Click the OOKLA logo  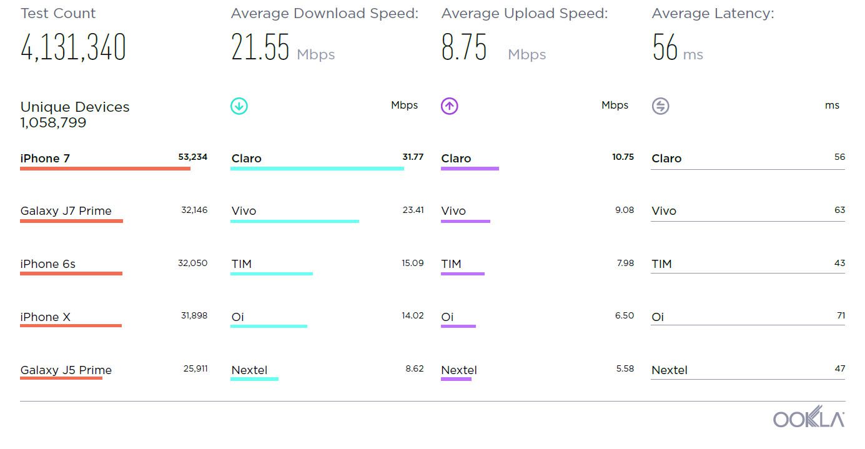(x=809, y=418)
